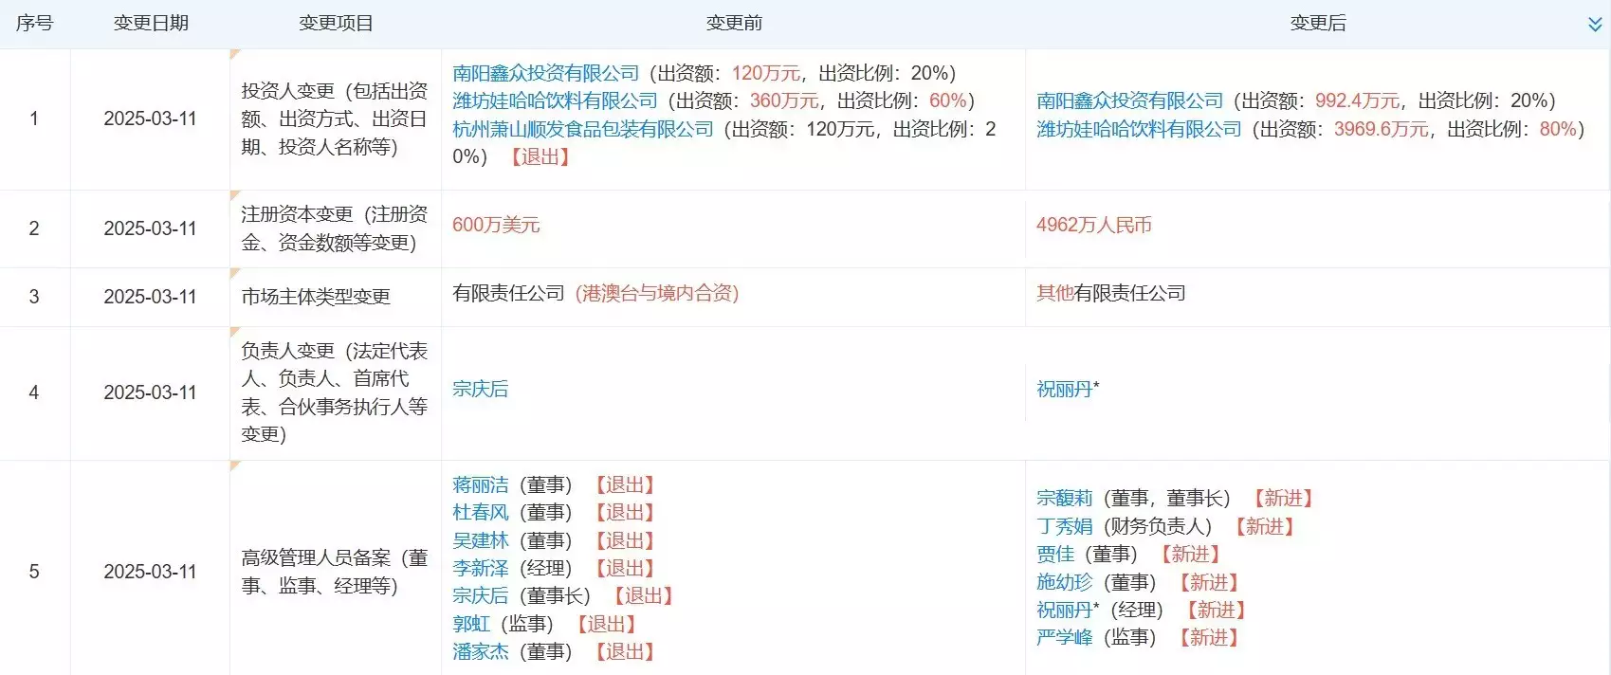Open 祝丽丹 (经理) link in row 5
This screenshot has height=675, width=1611.
tap(1065, 610)
